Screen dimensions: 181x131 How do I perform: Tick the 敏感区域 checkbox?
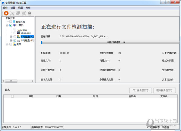11,22
